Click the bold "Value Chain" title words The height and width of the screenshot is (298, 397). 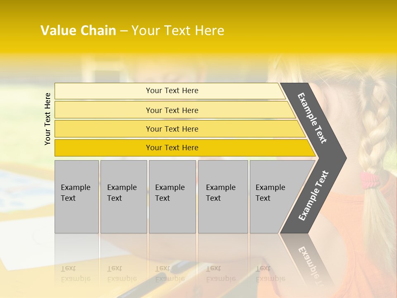coord(78,31)
